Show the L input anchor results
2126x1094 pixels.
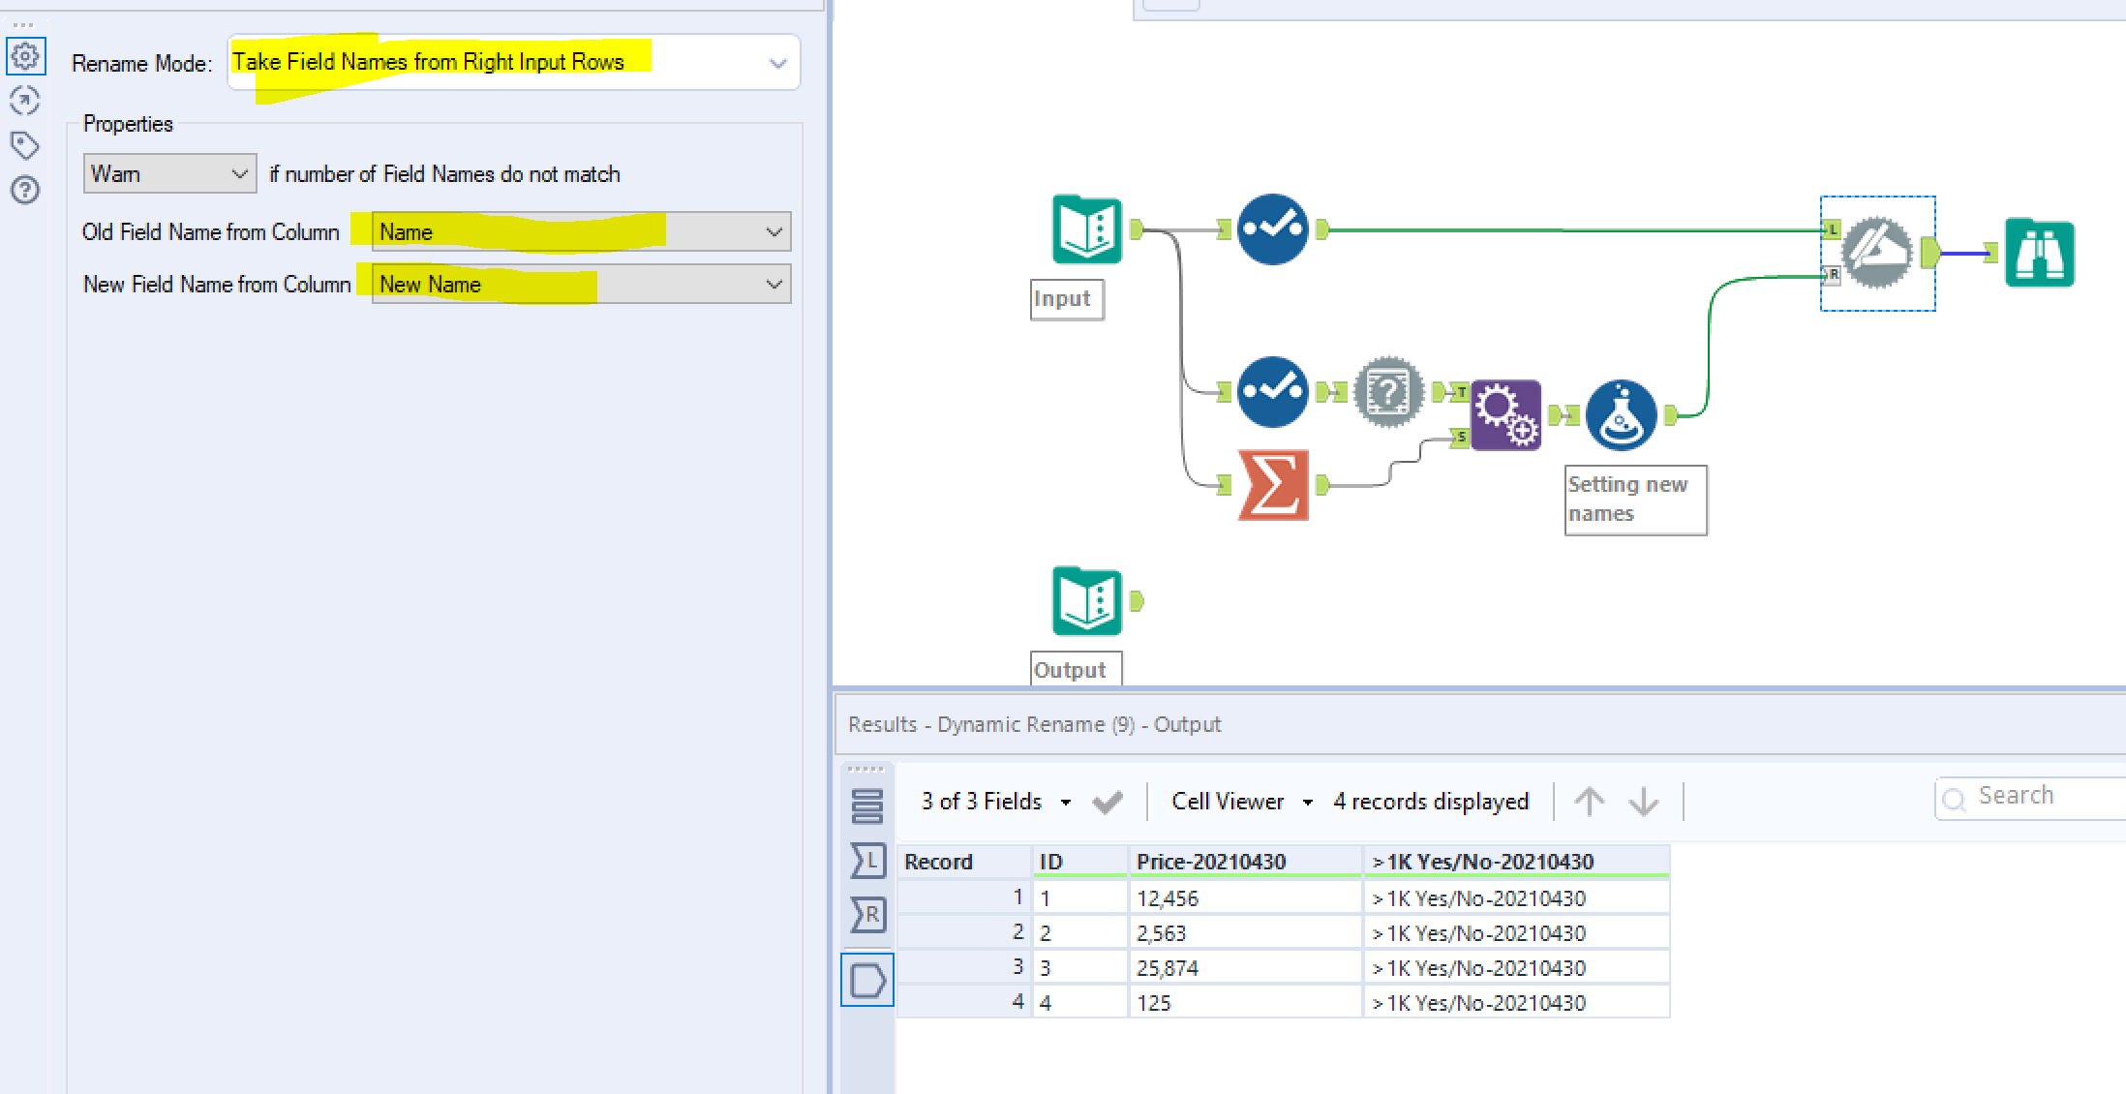pyautogui.click(x=867, y=861)
